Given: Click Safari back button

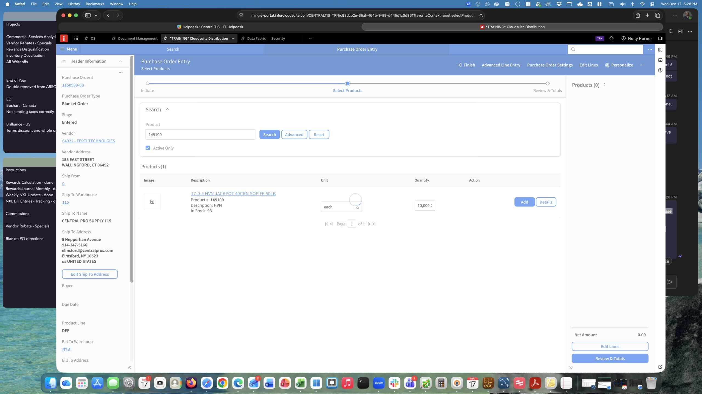Looking at the screenshot, I should click(x=108, y=15).
